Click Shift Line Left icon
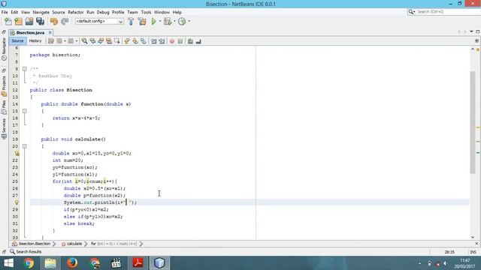Screen dimensions: 481x270 tap(153, 41)
